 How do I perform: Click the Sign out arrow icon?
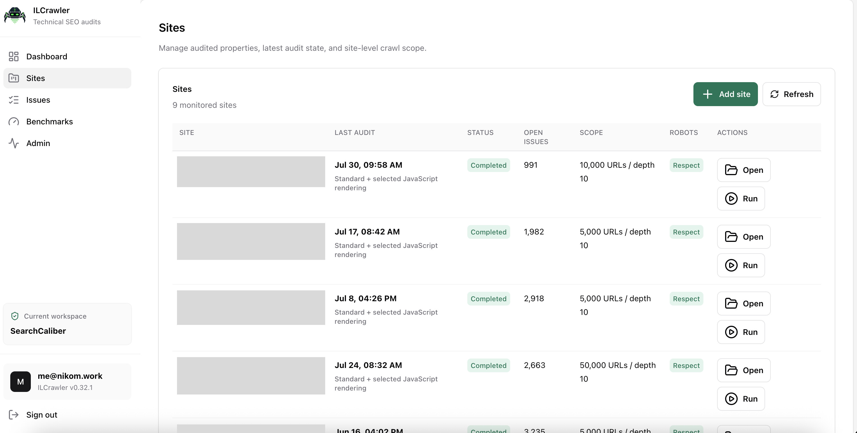tap(14, 415)
